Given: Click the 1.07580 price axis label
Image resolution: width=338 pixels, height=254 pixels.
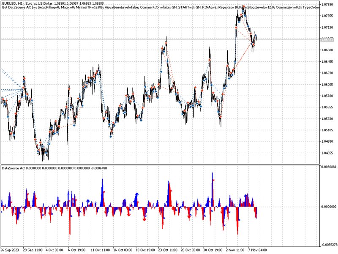Looking at the screenshot, I should click(x=327, y=5).
